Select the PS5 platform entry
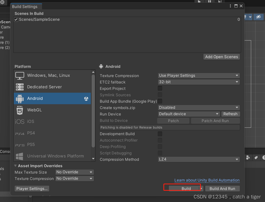The height and width of the screenshot is (202, 265). point(31,145)
